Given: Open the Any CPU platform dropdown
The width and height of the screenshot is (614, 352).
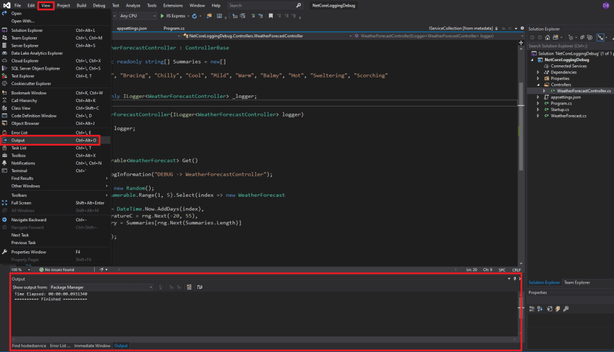Looking at the screenshot, I should (135, 16).
